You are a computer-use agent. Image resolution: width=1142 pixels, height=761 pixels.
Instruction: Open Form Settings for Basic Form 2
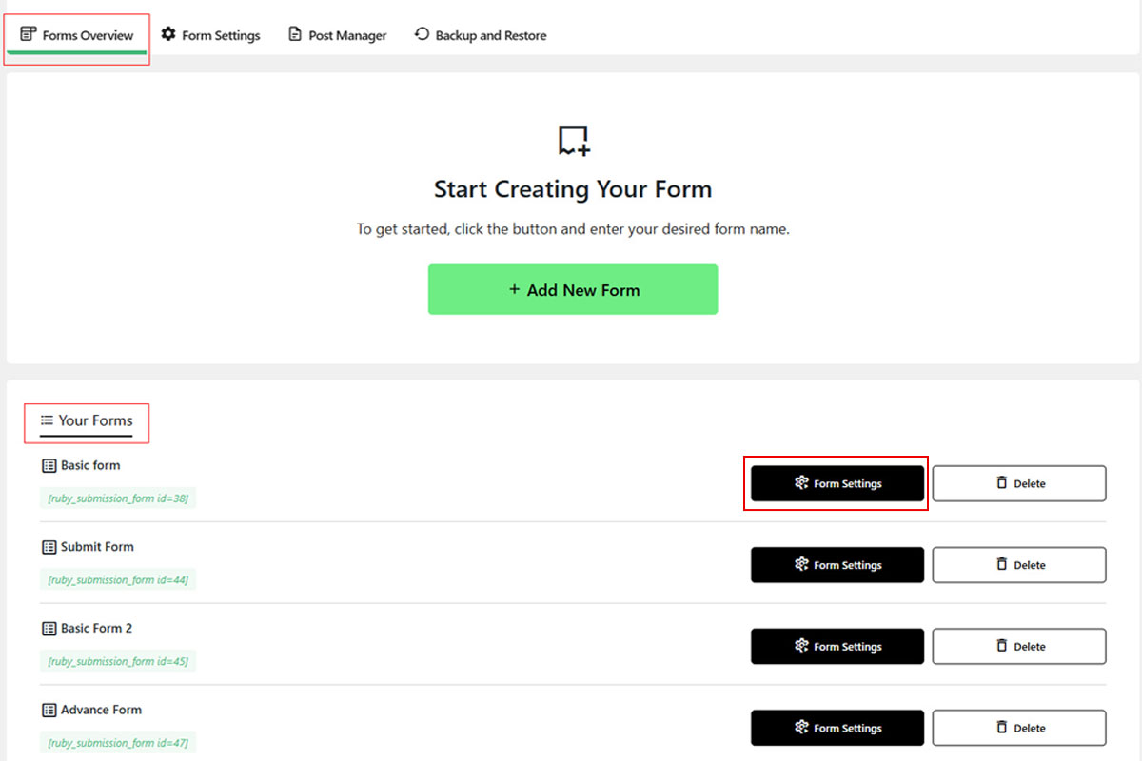pos(837,647)
